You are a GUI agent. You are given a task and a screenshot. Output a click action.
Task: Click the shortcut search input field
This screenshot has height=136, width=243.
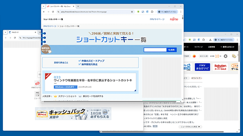(x=155, y=50)
